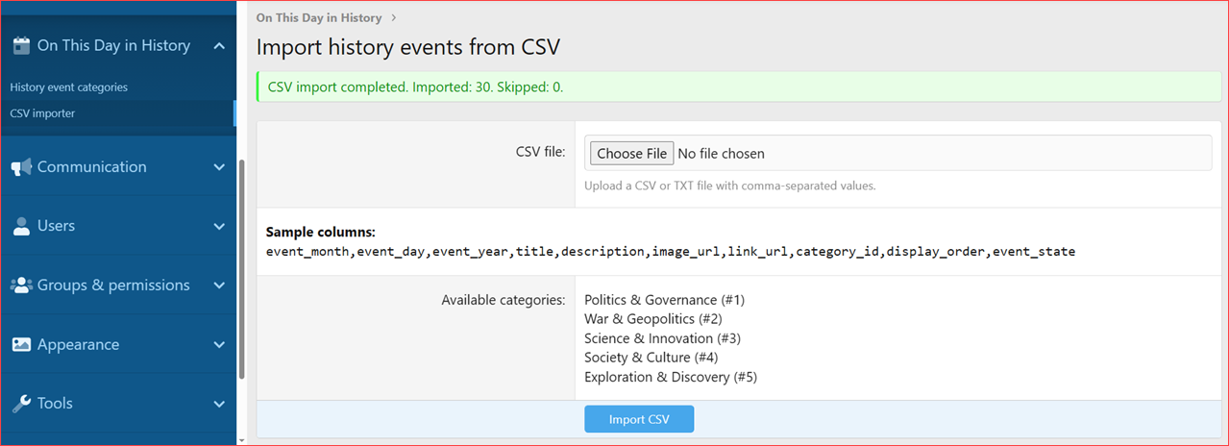Open the Tools menu label
1229x446 pixels.
[55, 404]
